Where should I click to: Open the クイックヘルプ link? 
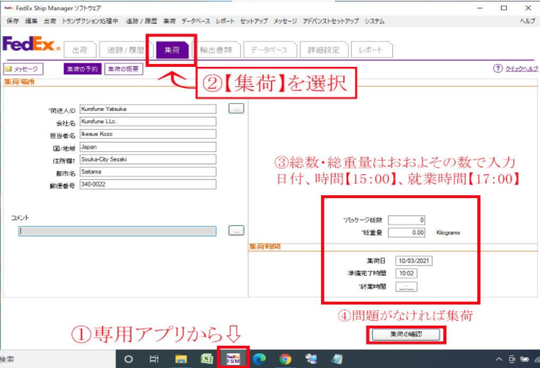coord(521,68)
